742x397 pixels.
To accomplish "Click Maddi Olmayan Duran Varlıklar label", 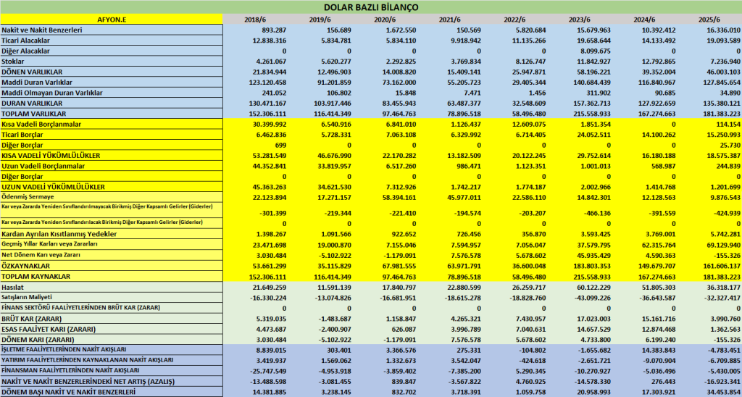I will pos(52,93).
